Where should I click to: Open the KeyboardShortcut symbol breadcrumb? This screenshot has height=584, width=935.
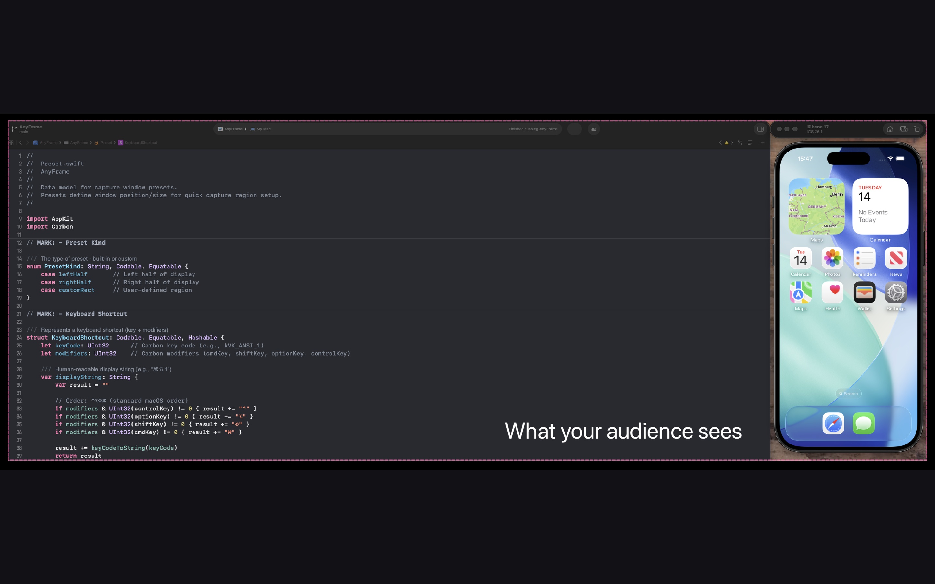138,142
